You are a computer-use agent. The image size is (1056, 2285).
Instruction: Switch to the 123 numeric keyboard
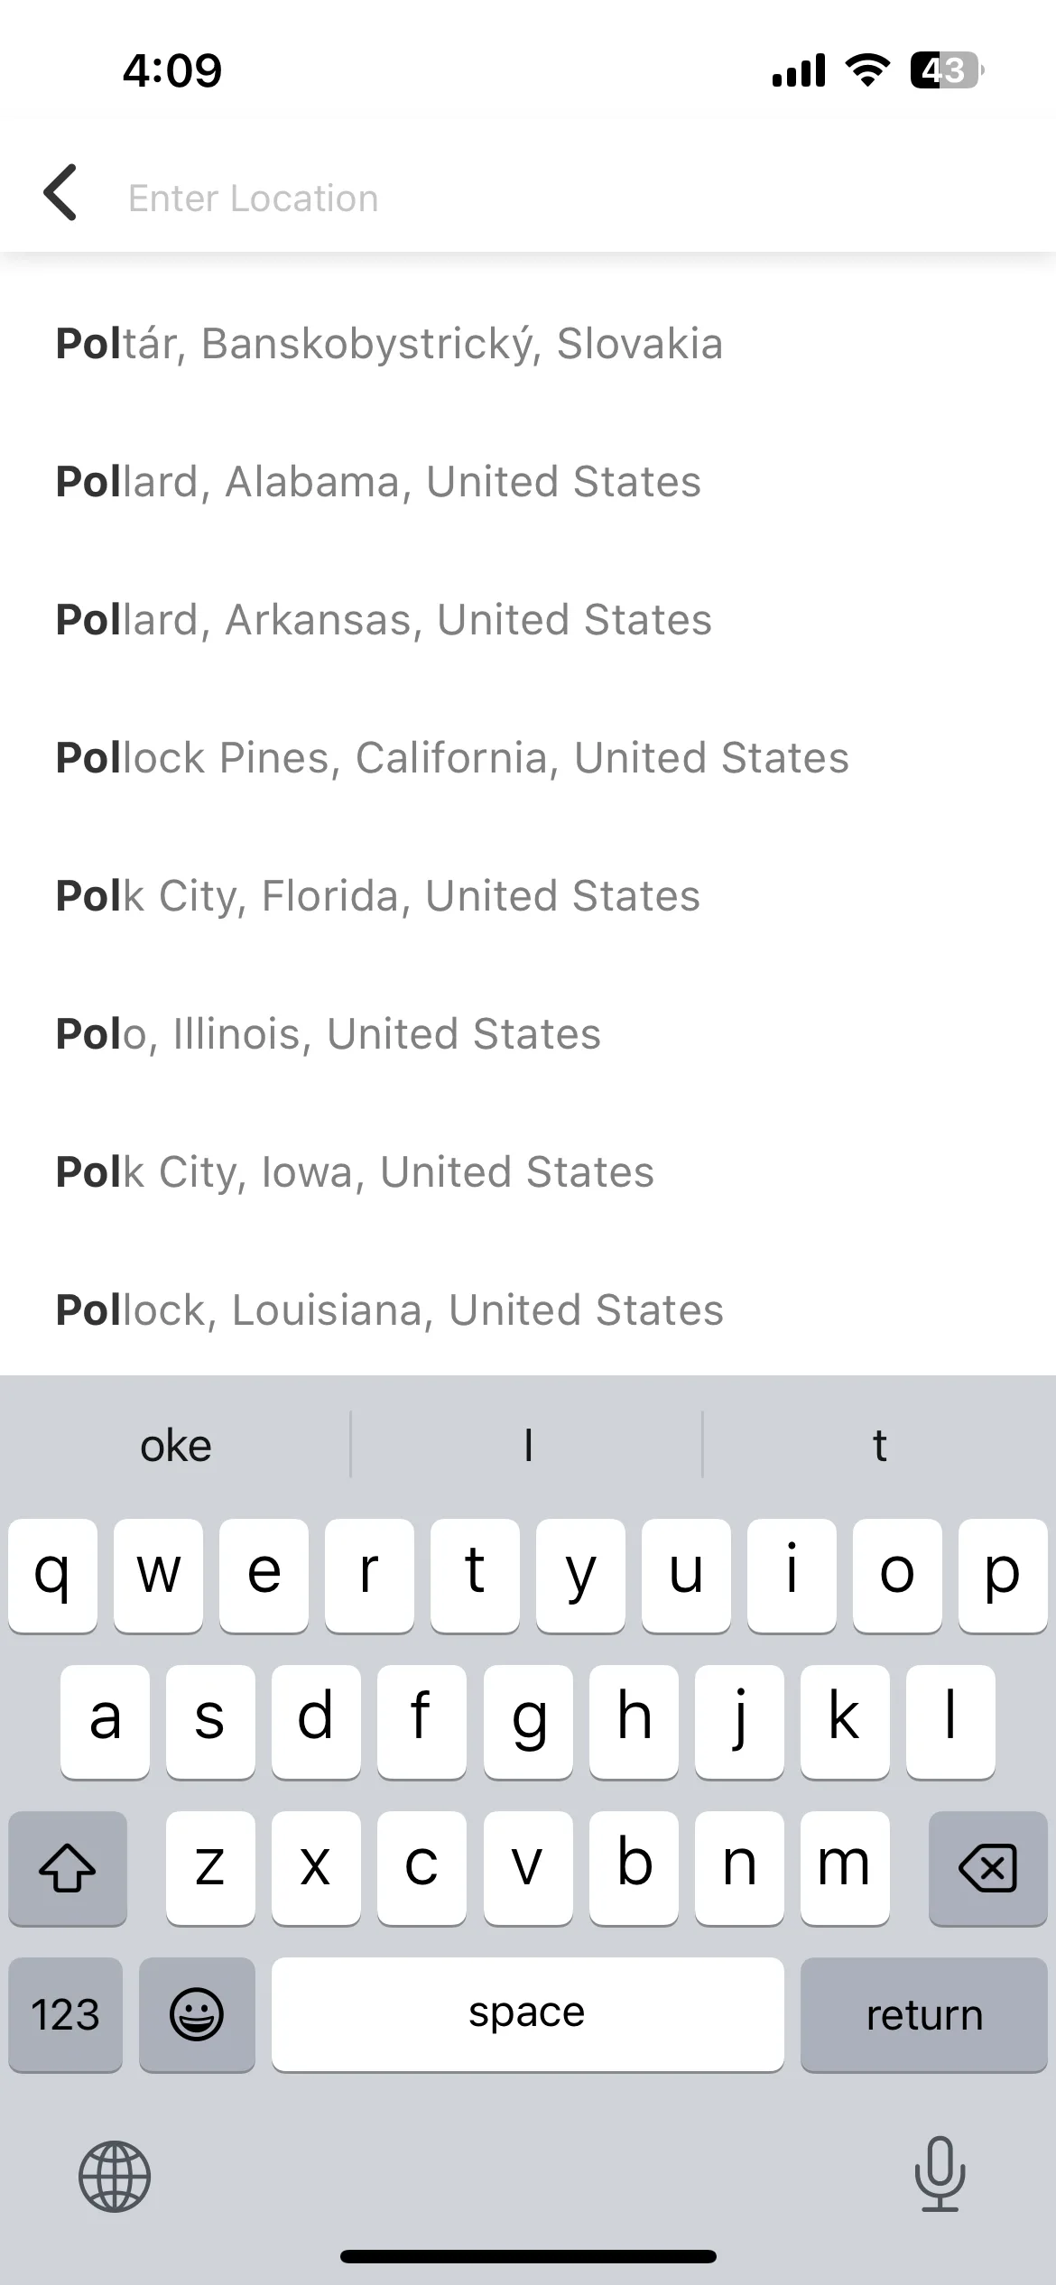(x=66, y=2013)
